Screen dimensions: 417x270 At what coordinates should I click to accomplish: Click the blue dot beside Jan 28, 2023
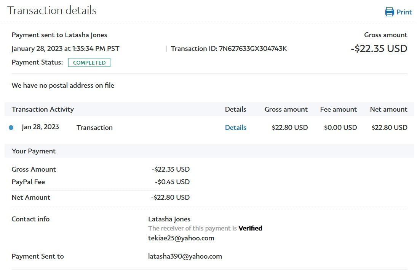tap(11, 128)
